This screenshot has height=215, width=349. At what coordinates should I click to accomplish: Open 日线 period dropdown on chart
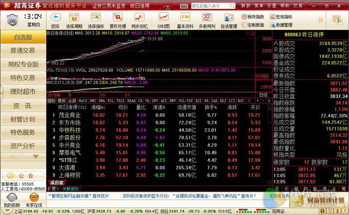(264, 95)
